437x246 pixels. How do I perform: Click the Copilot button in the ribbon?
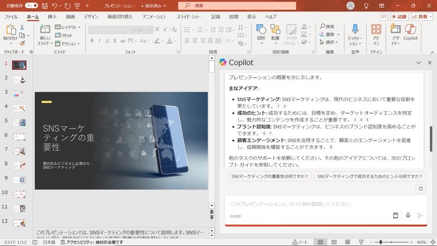(410, 33)
